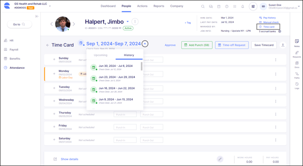Open Attendance in the sidebar
Image resolution: width=303 pixels, height=166 pixels.
pyautogui.click(x=14, y=68)
